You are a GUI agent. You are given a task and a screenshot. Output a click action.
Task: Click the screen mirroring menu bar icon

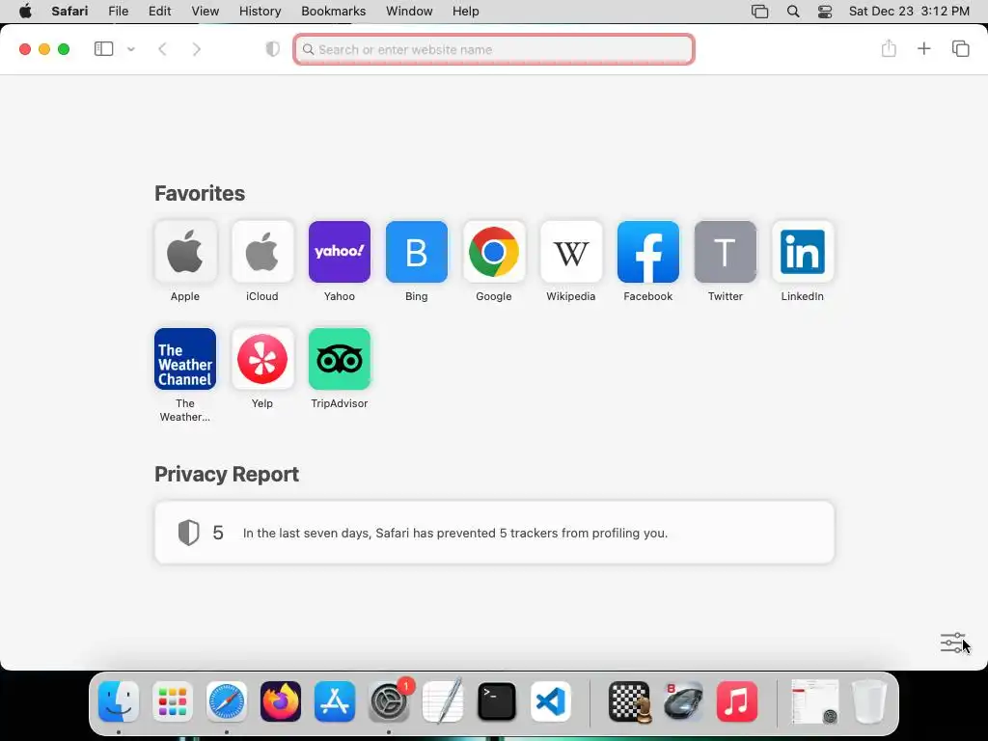coord(760,12)
